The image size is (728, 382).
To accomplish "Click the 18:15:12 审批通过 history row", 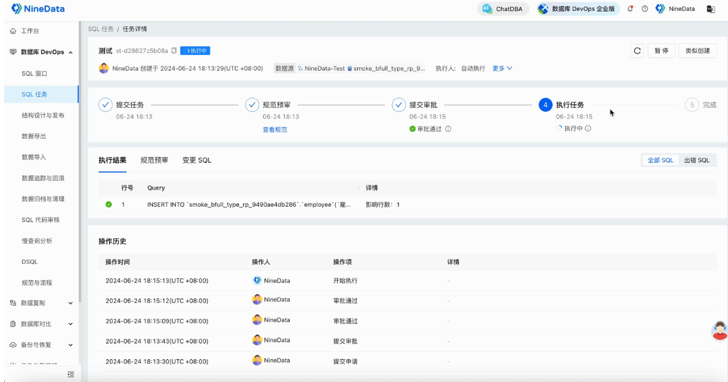I will (x=408, y=301).
